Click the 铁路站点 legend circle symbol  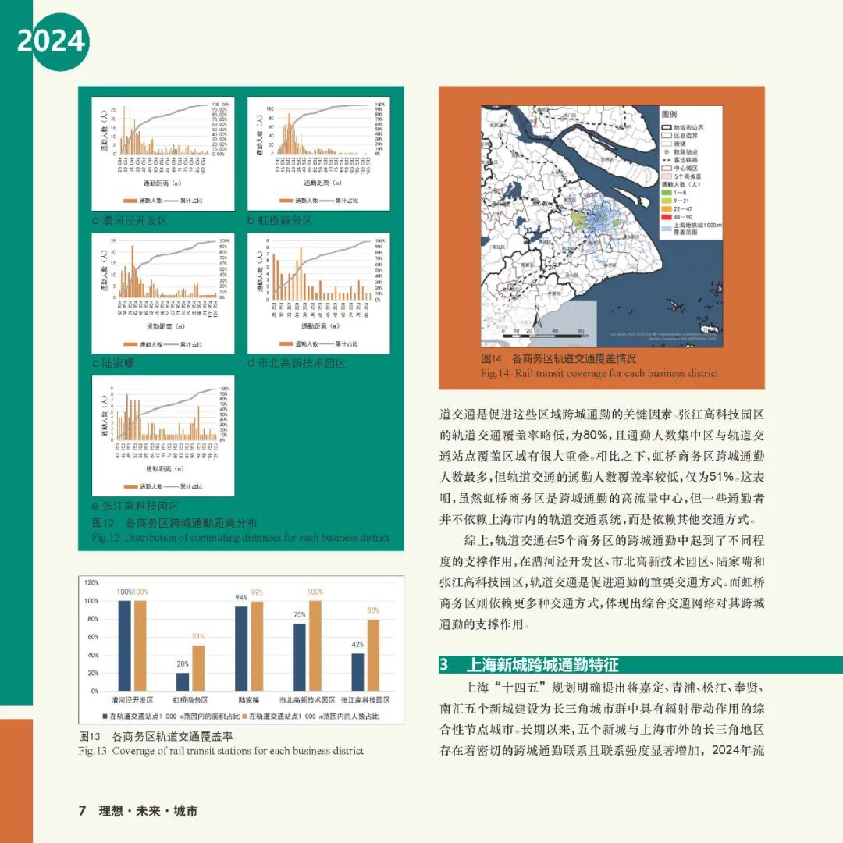pyautogui.click(x=667, y=151)
